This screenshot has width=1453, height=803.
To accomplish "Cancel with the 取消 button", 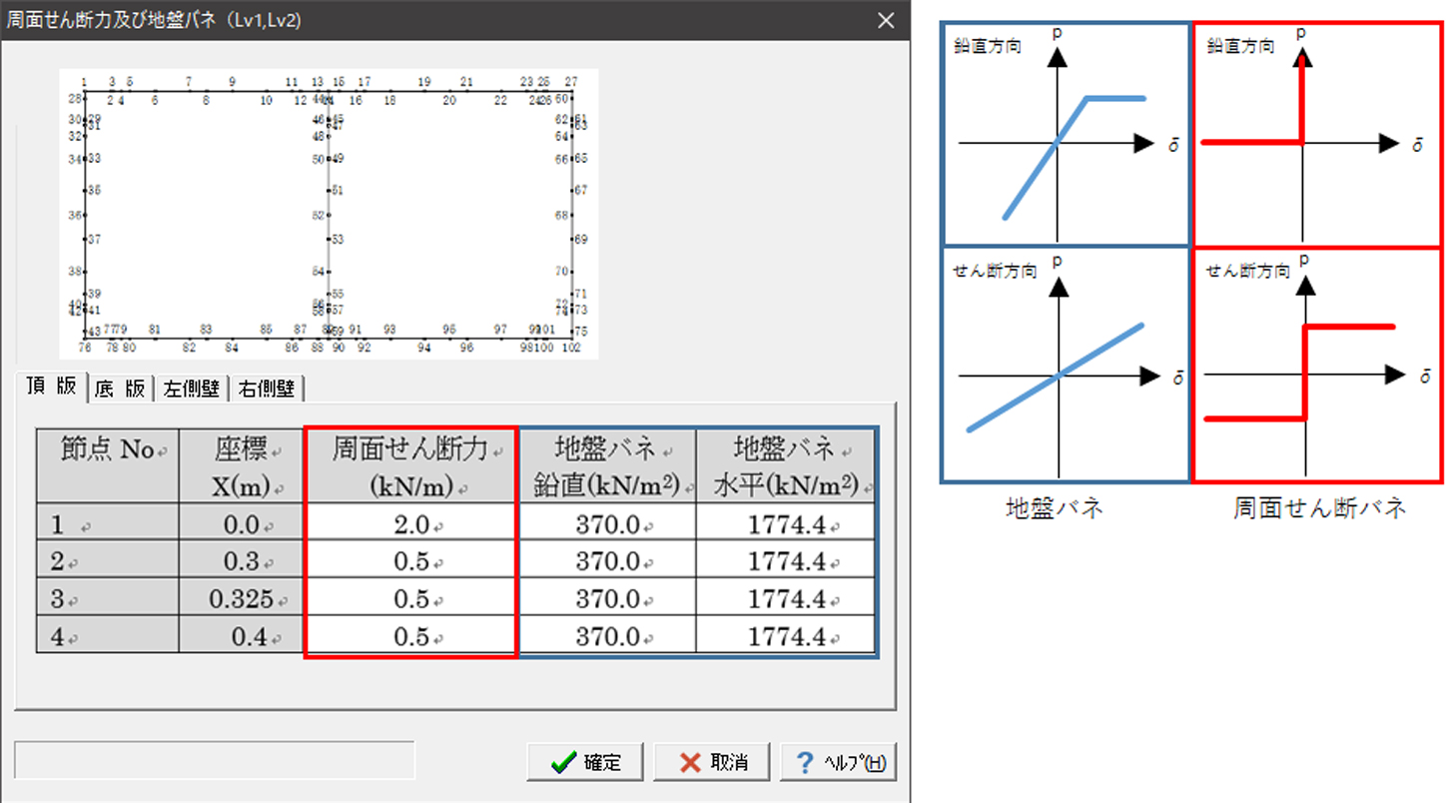I will click(713, 762).
